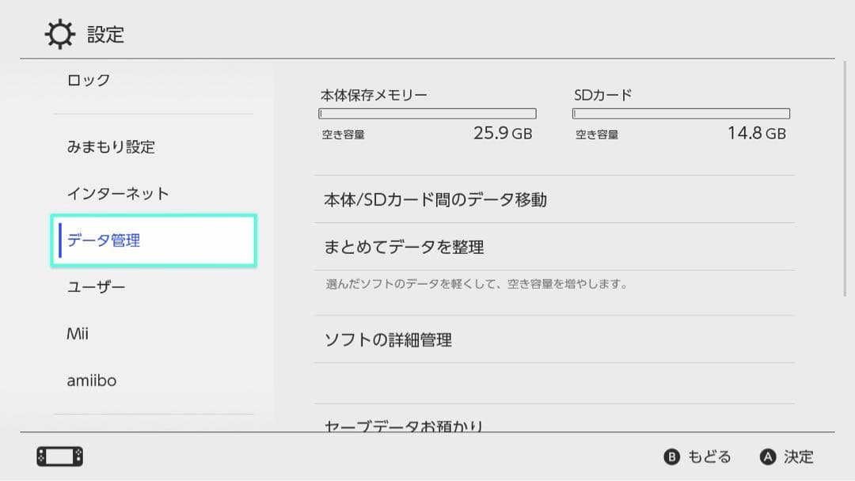855x481 pixels.
Task: Open ソフトの詳細管理
Action: click(x=389, y=340)
